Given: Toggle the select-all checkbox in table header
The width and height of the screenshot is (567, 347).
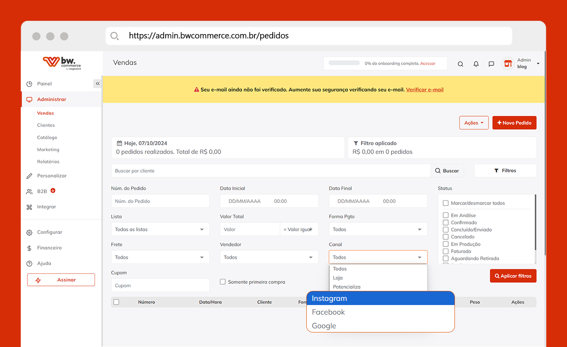Looking at the screenshot, I should pos(116,302).
